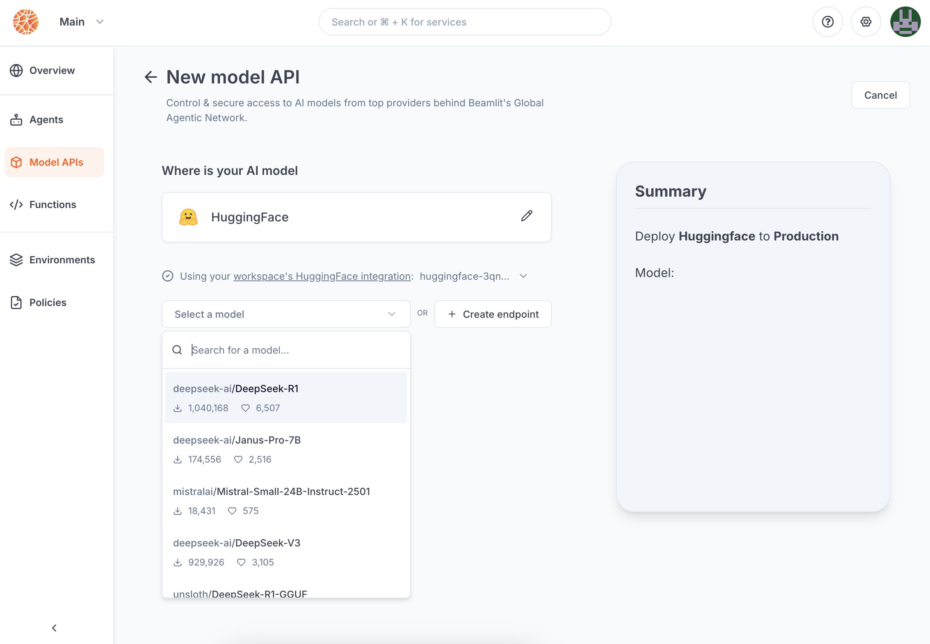This screenshot has width=930, height=644.
Task: Open workspace's HuggingFace integration link
Action: pyautogui.click(x=322, y=276)
